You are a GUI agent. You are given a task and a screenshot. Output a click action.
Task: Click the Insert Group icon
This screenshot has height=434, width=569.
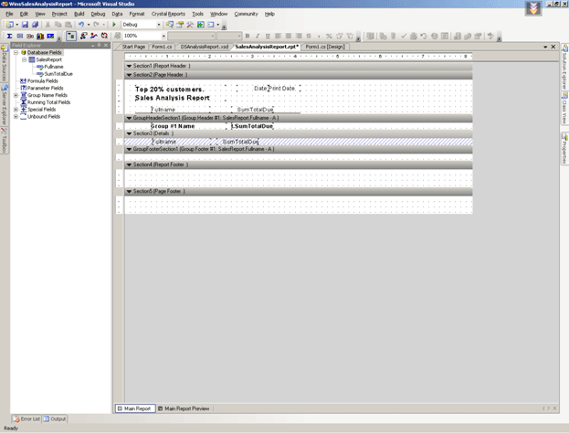click(20, 36)
